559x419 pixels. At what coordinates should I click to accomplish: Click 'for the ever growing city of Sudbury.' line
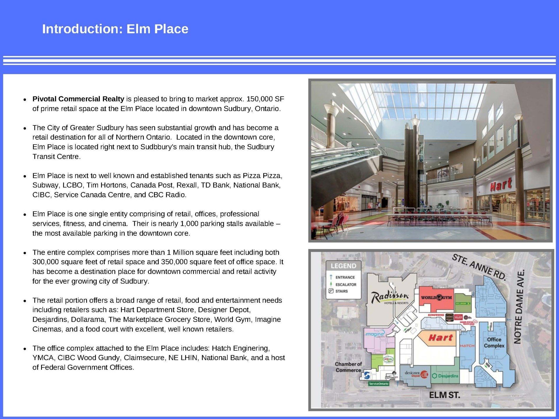pyautogui.click(x=91, y=281)
